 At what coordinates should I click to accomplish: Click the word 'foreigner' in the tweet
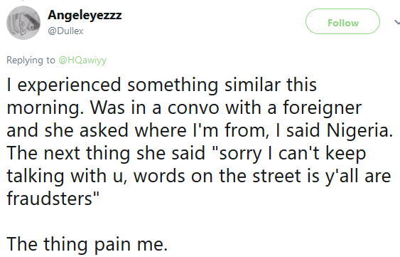322,107
